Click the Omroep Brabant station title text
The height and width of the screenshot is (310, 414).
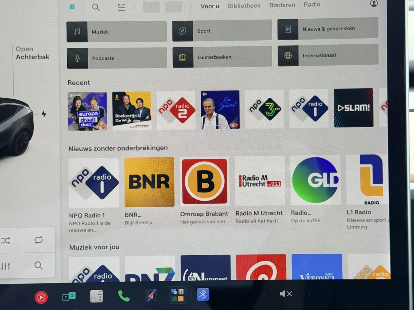click(x=204, y=214)
